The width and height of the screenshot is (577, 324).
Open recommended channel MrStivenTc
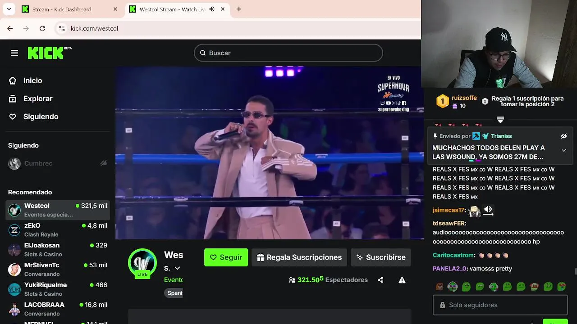point(58,270)
